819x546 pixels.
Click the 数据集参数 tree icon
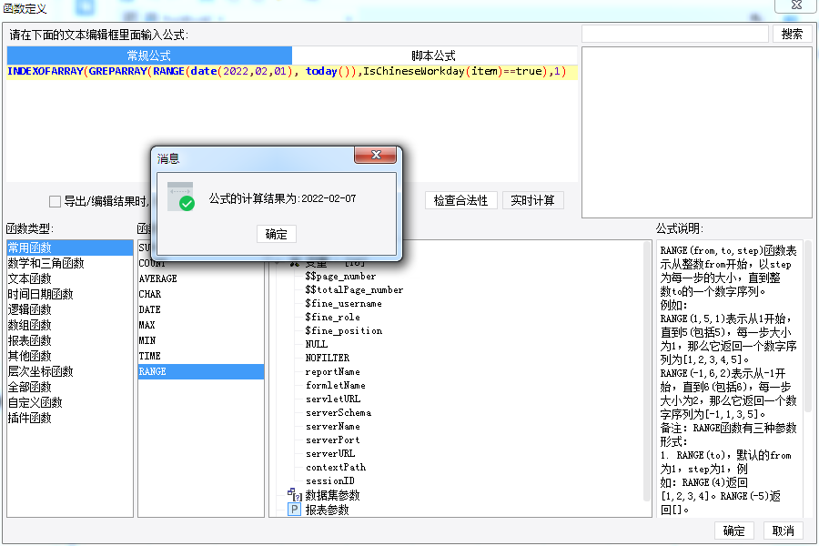click(x=295, y=494)
